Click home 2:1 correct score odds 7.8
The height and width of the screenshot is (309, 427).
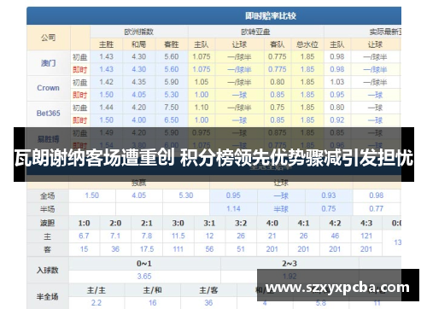(147, 236)
